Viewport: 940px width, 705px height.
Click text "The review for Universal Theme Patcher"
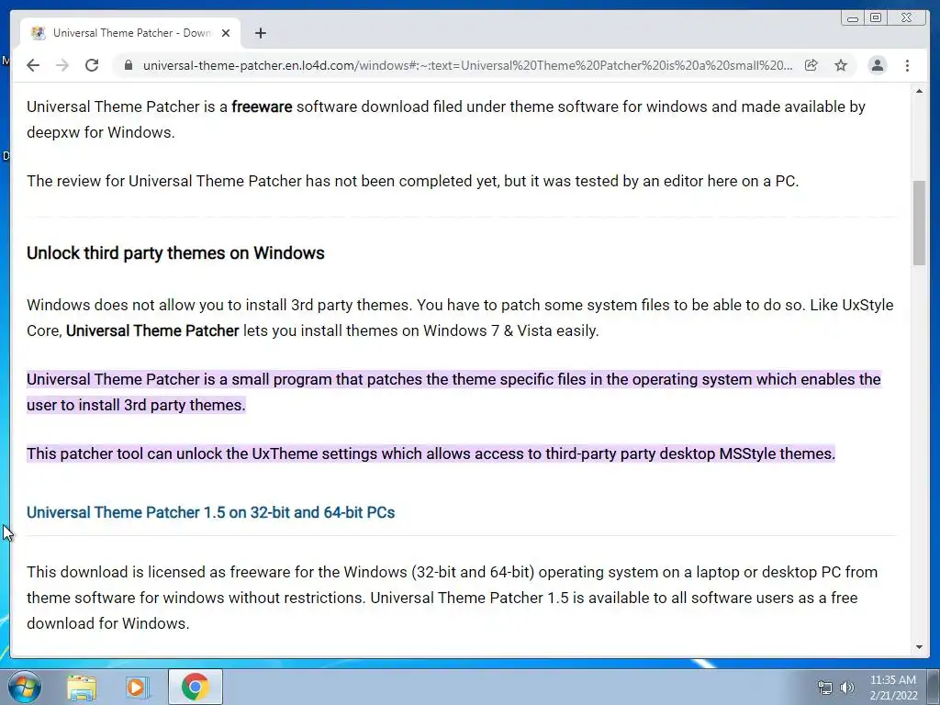coord(163,181)
